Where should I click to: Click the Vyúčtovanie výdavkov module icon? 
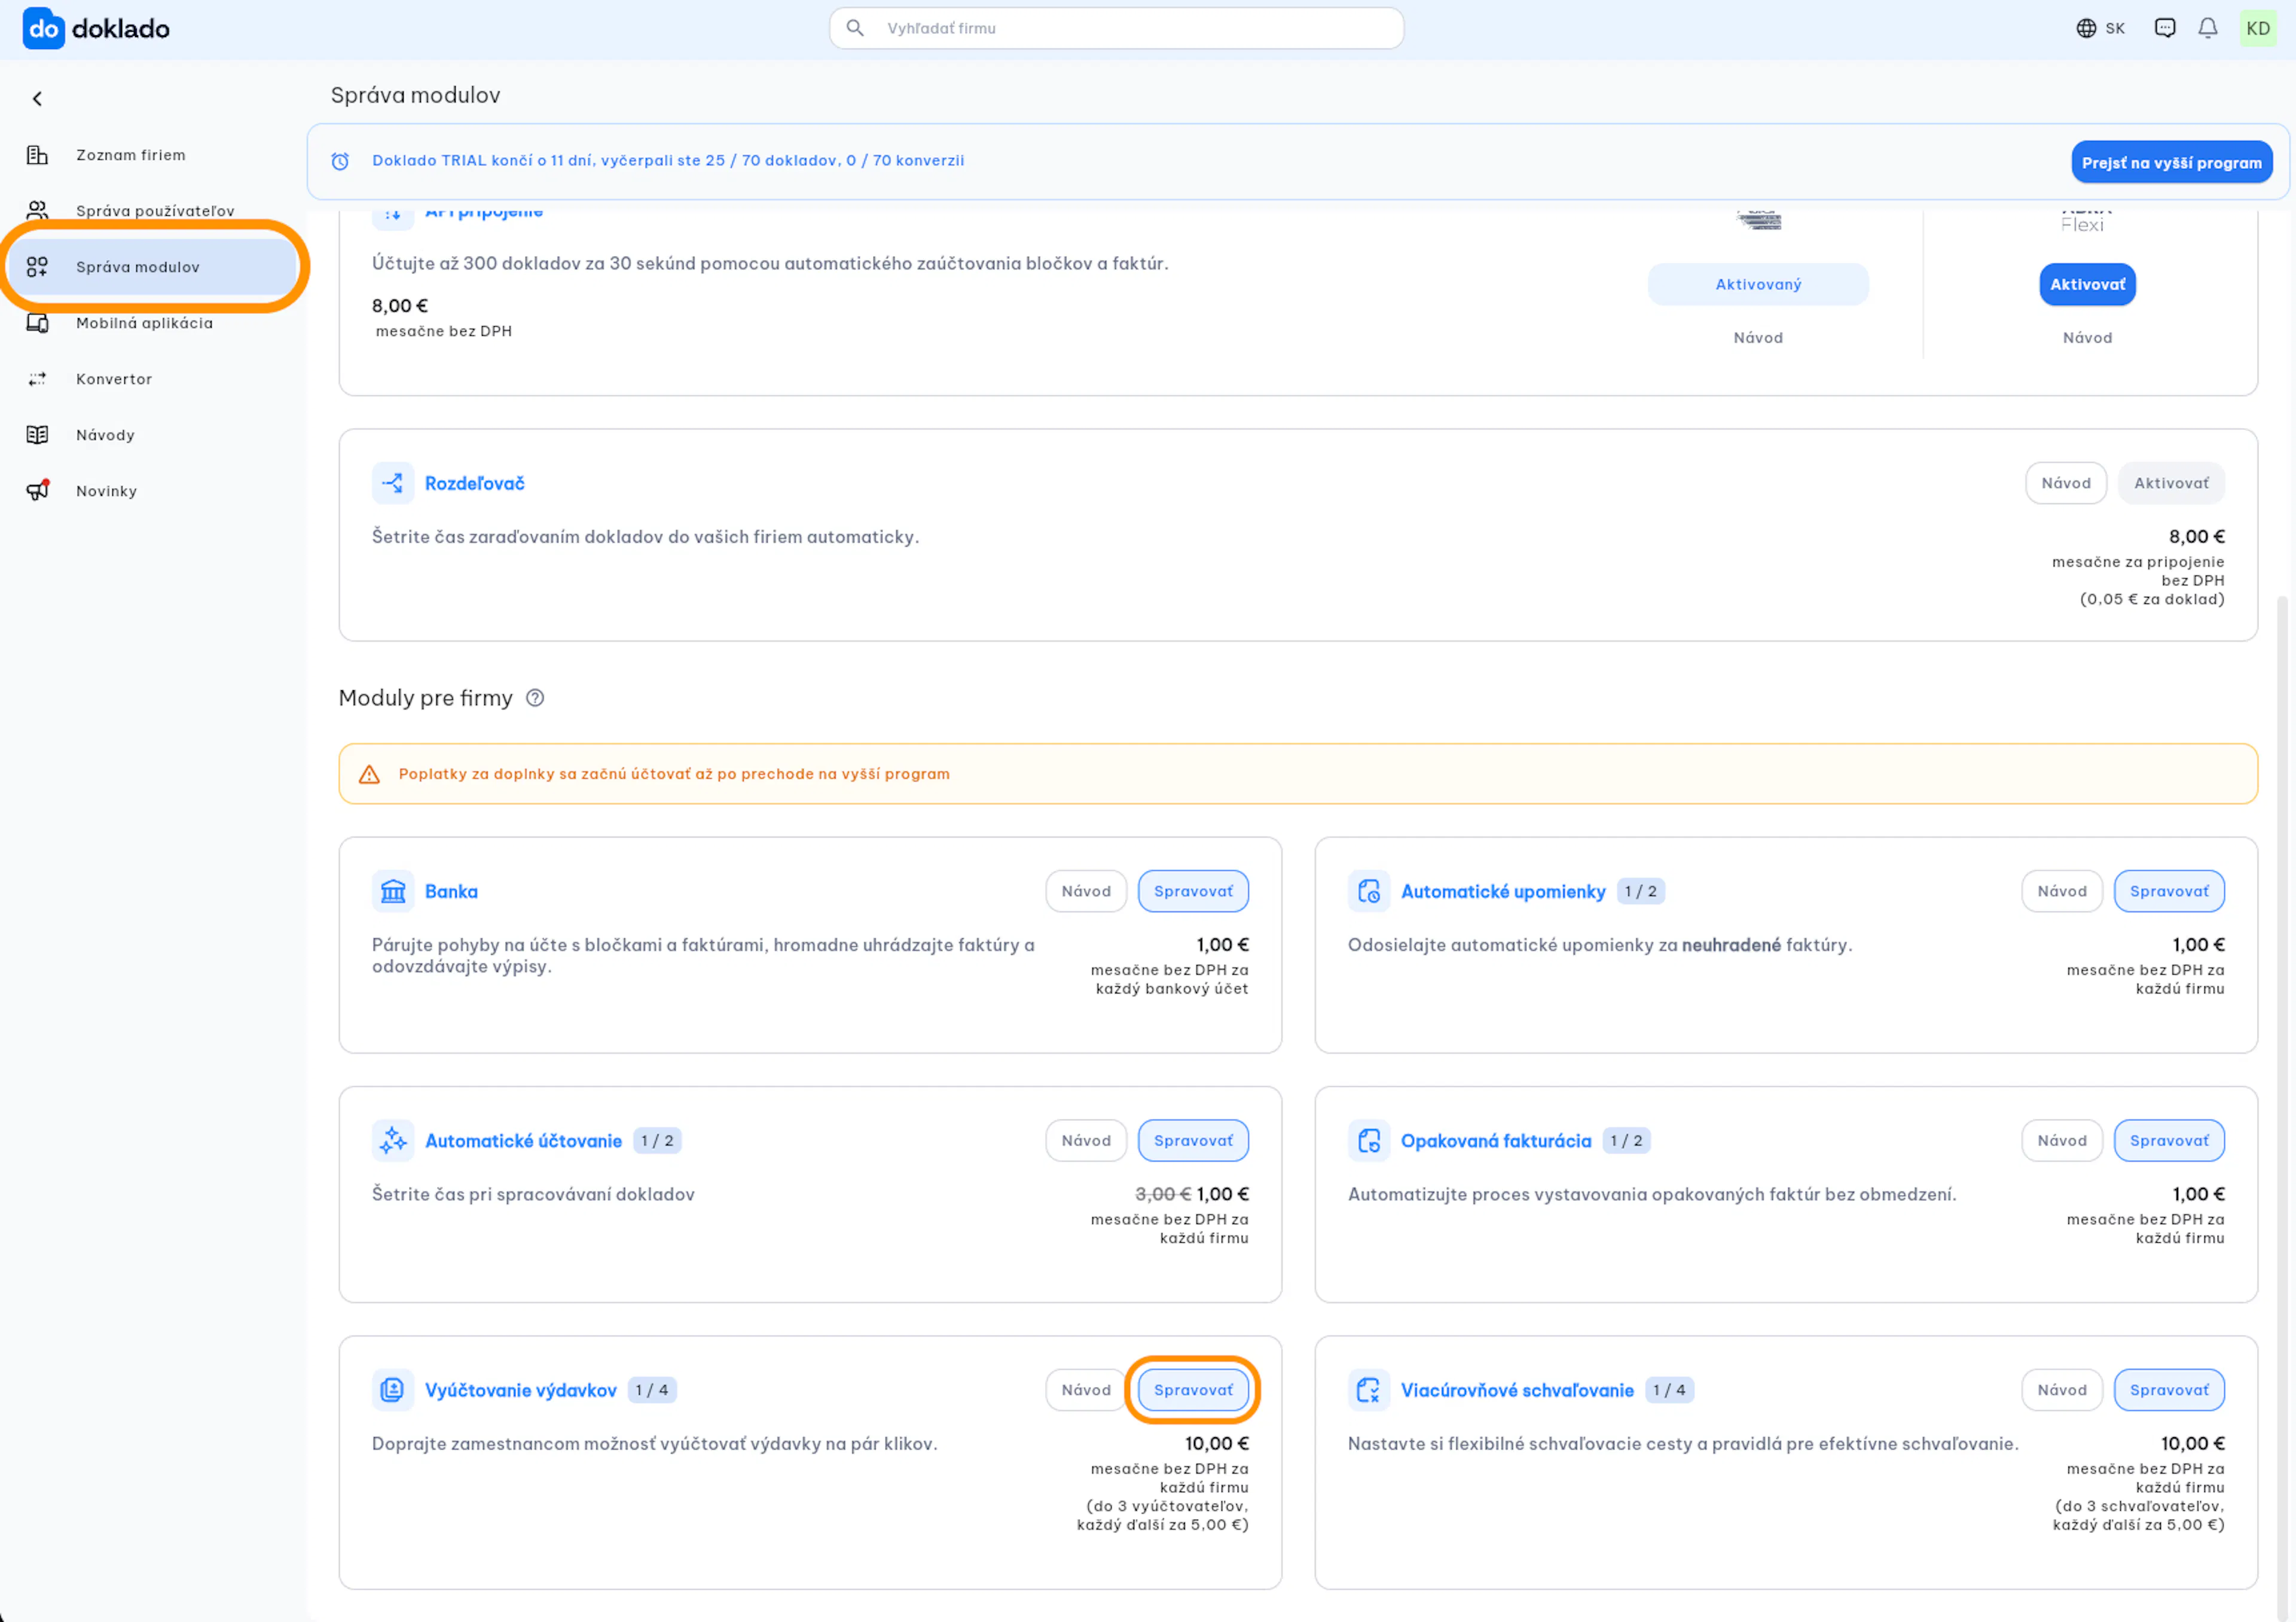click(x=393, y=1390)
